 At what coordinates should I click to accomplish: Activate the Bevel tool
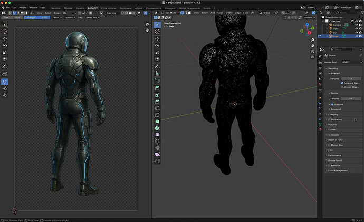click(x=157, y=102)
